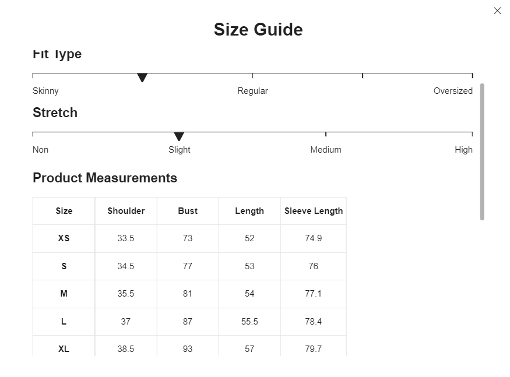Click the Sleeve Length column header
The image size is (510, 377).
[x=314, y=211]
